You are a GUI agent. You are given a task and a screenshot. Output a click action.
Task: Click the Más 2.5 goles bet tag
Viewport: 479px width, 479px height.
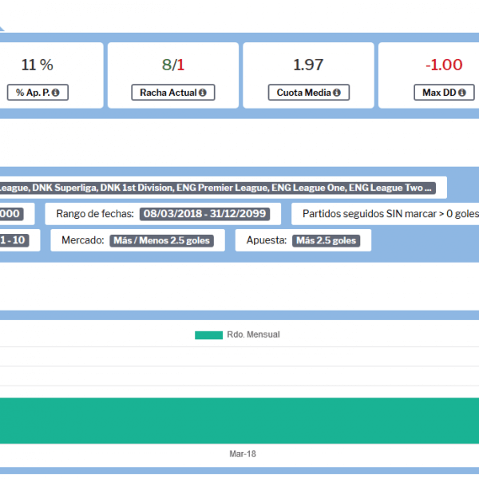click(326, 240)
